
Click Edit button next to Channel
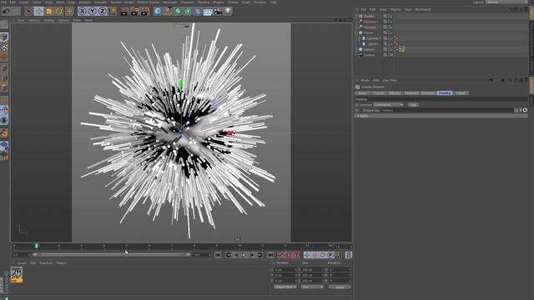coord(413,105)
